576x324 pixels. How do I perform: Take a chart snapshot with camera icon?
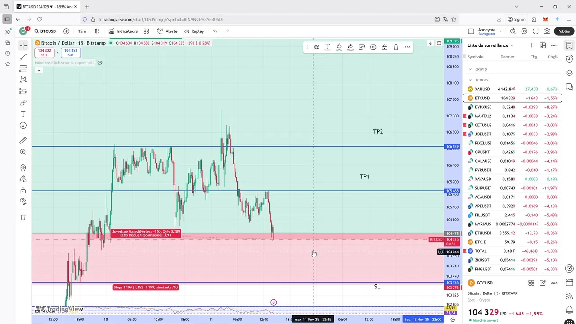pyautogui.click(x=547, y=31)
